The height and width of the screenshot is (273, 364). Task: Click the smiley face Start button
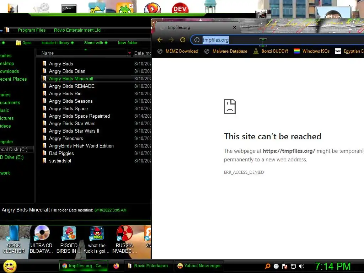click(10, 266)
